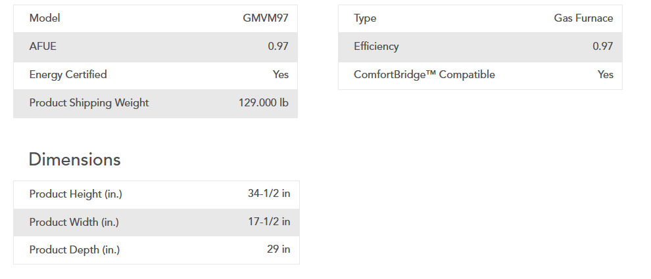
Task: Select the 0.97 value in the AFUE row
Action: (x=277, y=47)
